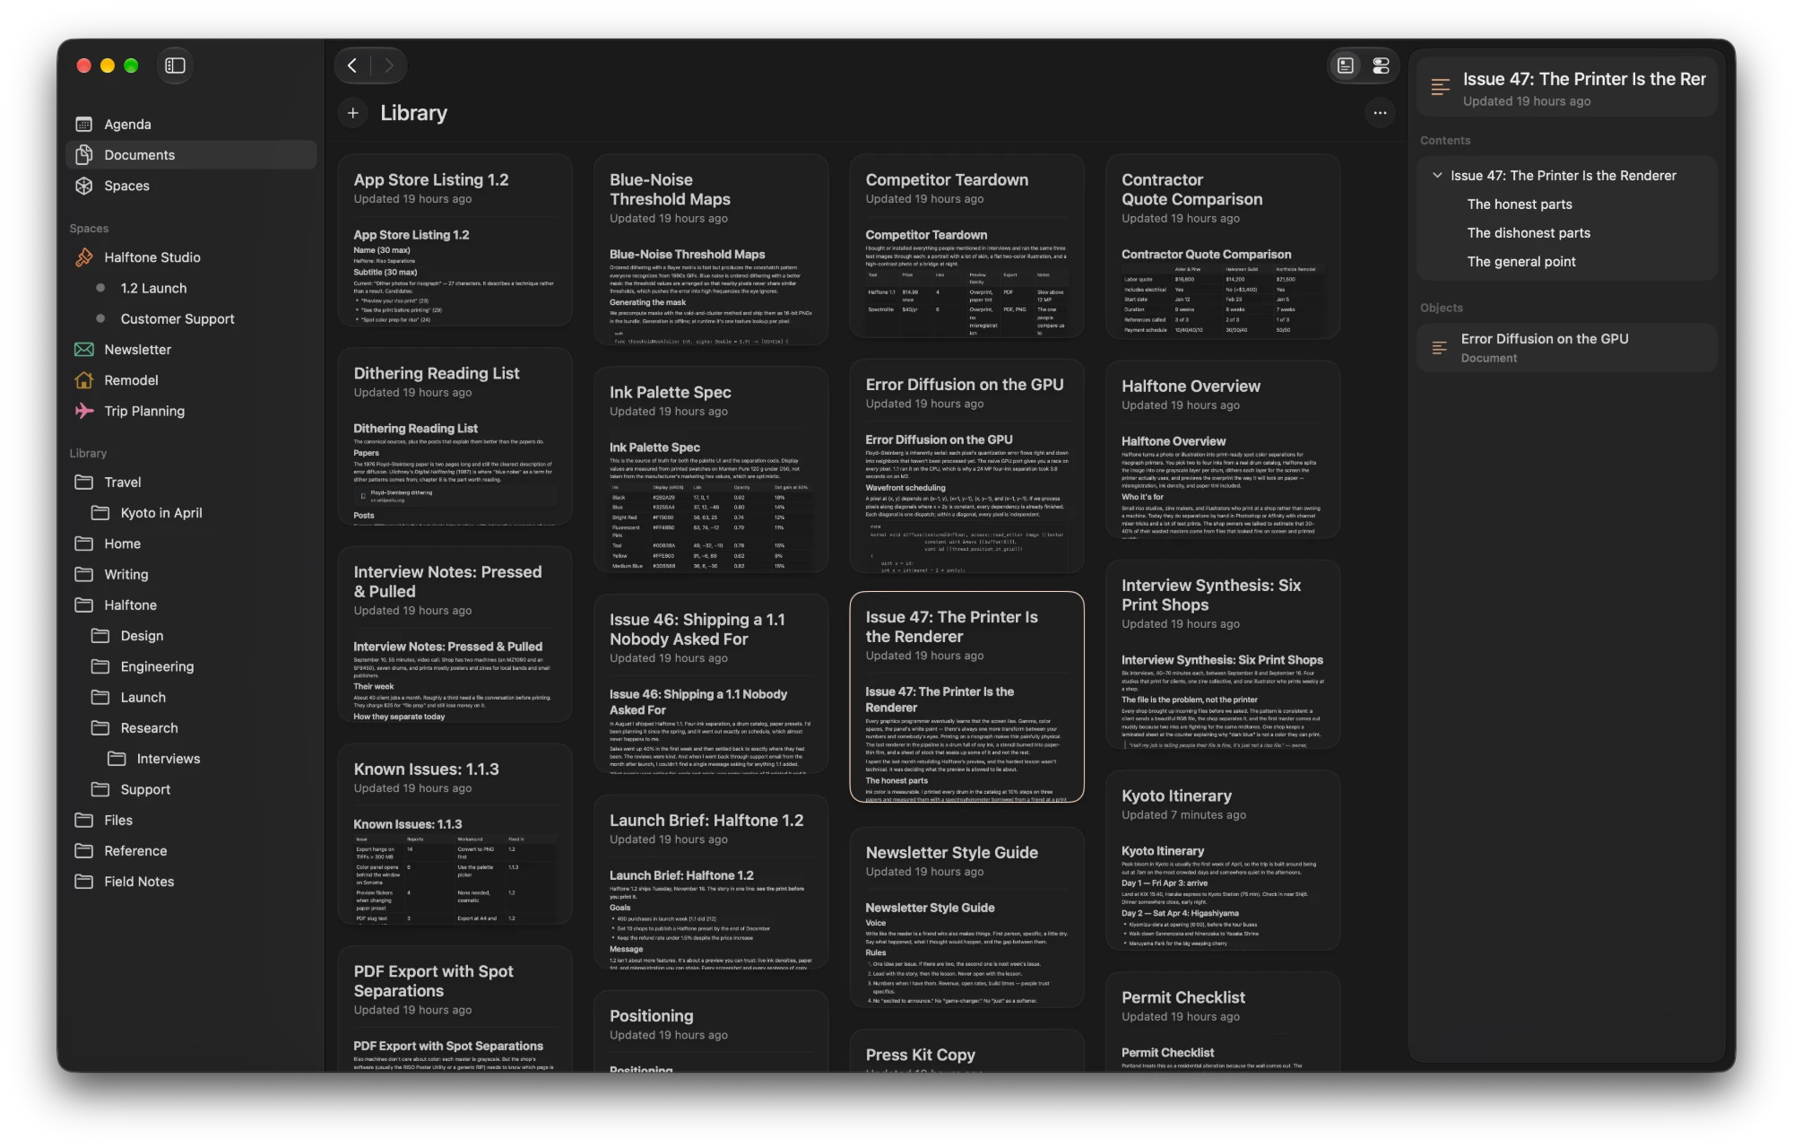
Task: Click the Halftone folder icon
Action: [84, 605]
